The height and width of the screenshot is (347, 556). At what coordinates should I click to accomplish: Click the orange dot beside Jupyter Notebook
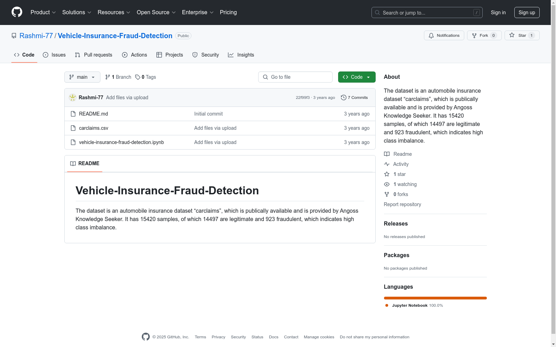click(x=387, y=305)
